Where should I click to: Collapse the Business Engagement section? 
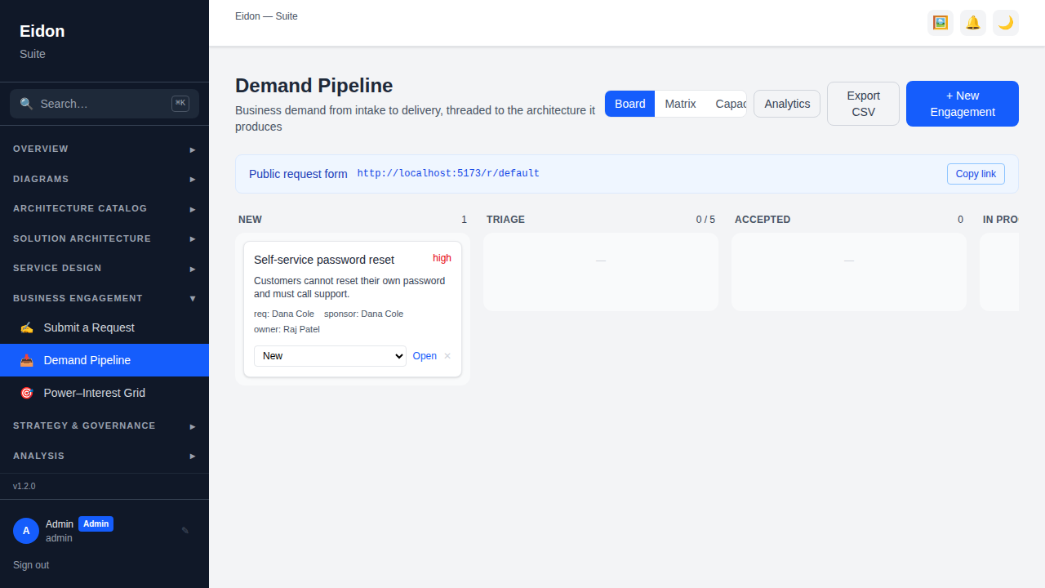(104, 298)
